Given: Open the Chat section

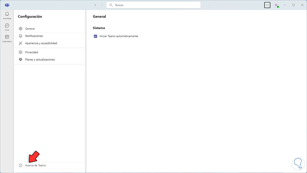Looking at the screenshot, I should pos(7,27).
